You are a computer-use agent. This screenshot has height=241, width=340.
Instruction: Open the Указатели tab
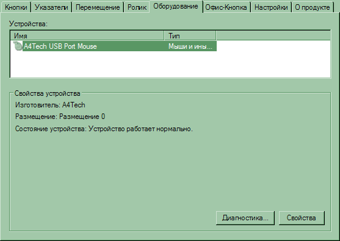(51, 7)
